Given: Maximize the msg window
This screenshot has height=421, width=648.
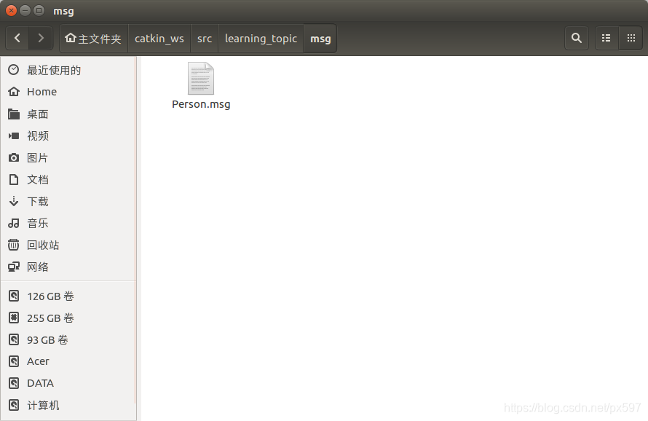Looking at the screenshot, I should (39, 11).
